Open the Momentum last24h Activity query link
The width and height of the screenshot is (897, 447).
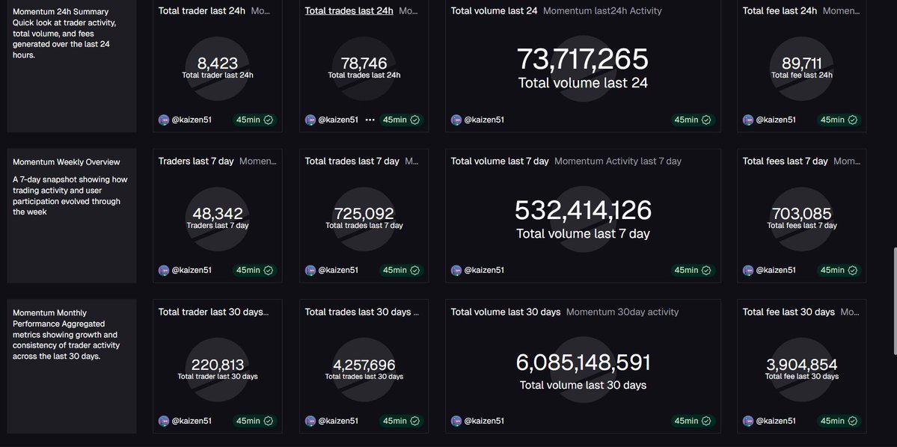[x=601, y=11]
